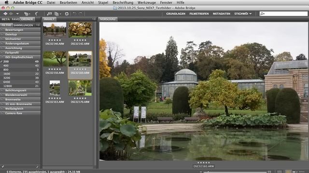Open the Apple menu

click(x=6, y=2)
